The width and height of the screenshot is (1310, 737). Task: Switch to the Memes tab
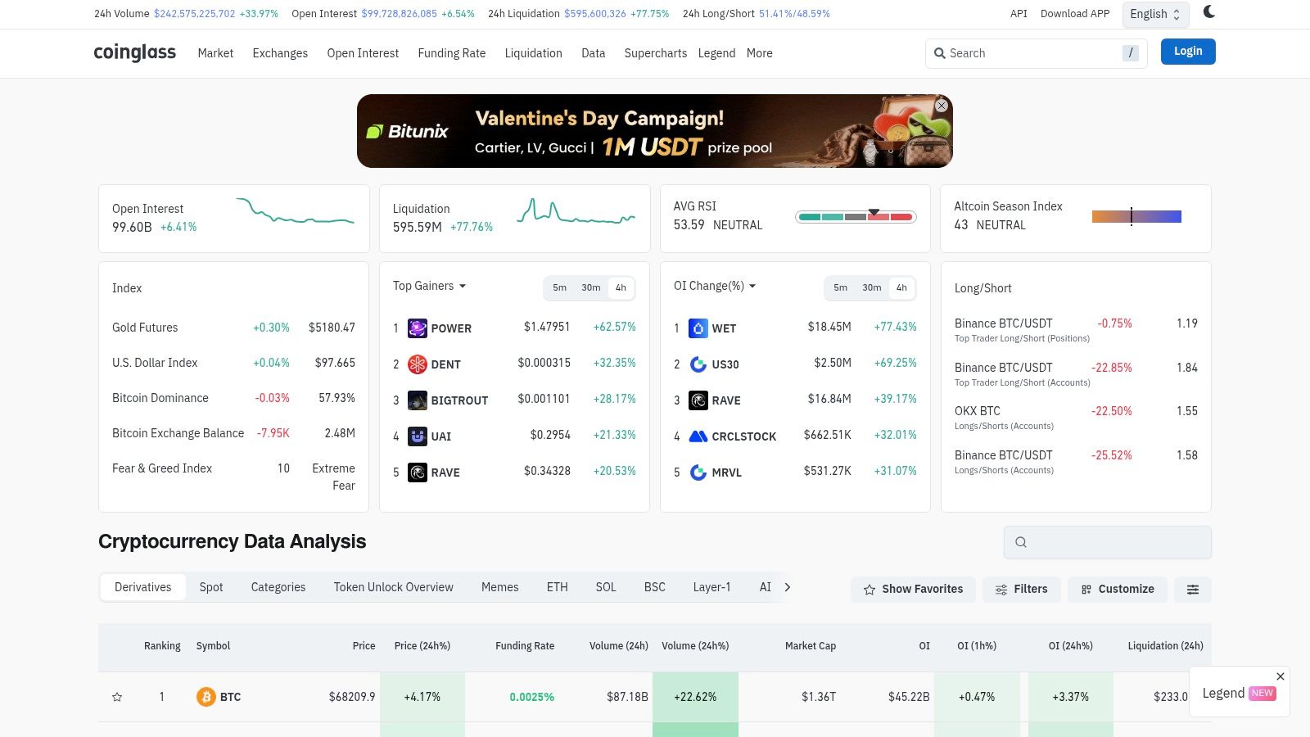(x=500, y=587)
